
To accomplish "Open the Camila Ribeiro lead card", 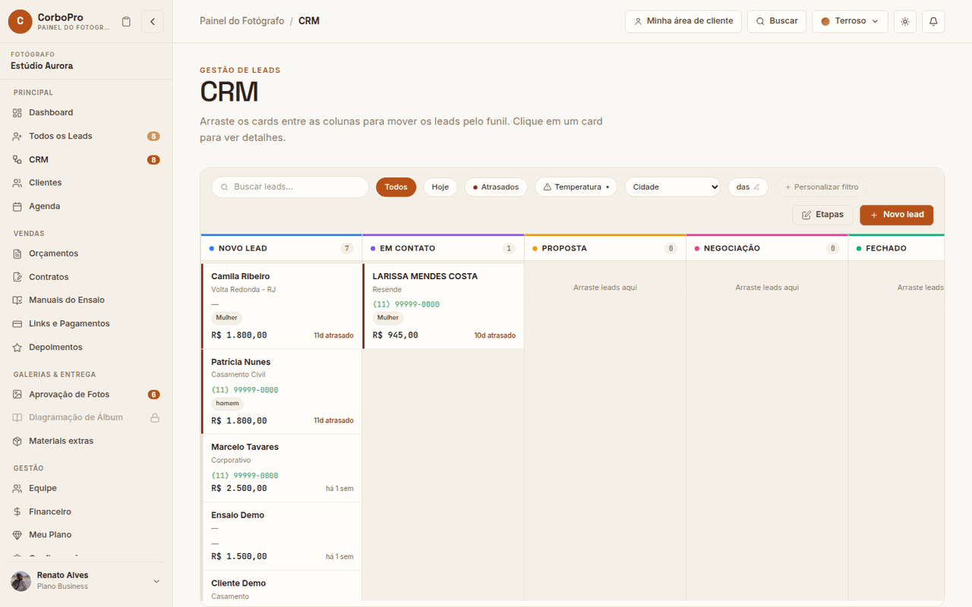I will coord(282,306).
